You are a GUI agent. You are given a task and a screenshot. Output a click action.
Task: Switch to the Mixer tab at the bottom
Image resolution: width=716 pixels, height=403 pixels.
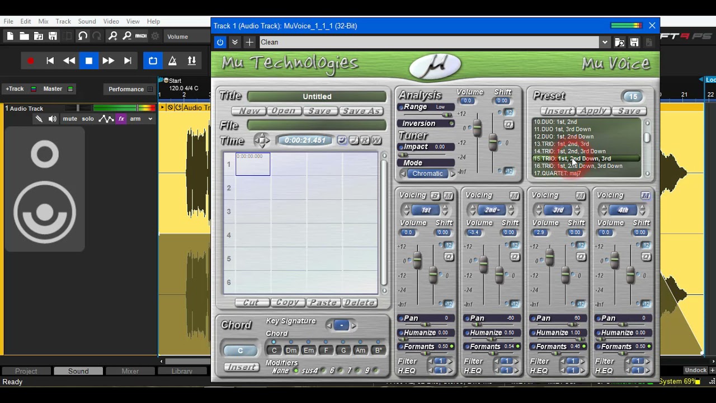coord(130,371)
